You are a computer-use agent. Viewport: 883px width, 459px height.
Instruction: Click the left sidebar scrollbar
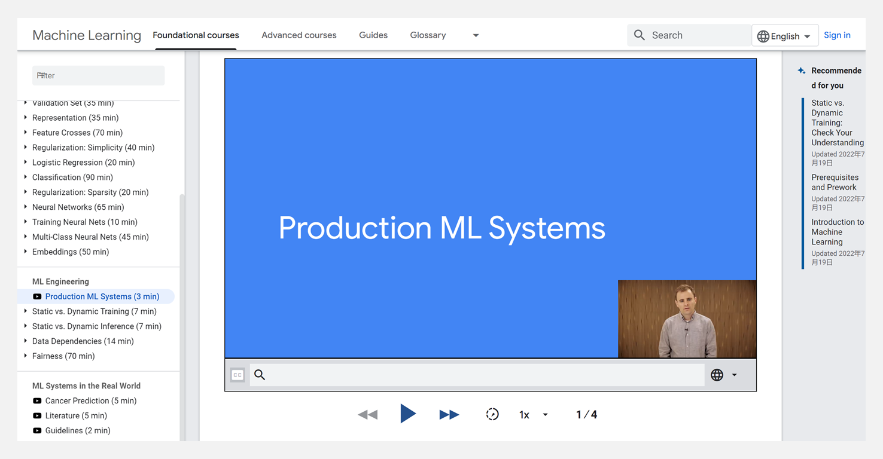click(x=182, y=317)
